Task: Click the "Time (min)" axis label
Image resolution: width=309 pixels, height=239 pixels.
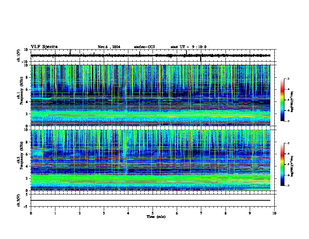Action: click(x=156, y=217)
